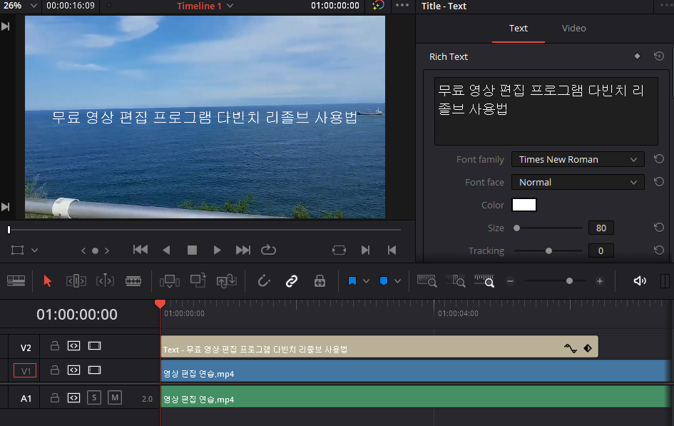Click inside the Rich Text input box
The height and width of the screenshot is (426, 674).
(x=546, y=111)
